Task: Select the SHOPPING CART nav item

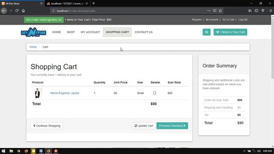Action: (117, 32)
